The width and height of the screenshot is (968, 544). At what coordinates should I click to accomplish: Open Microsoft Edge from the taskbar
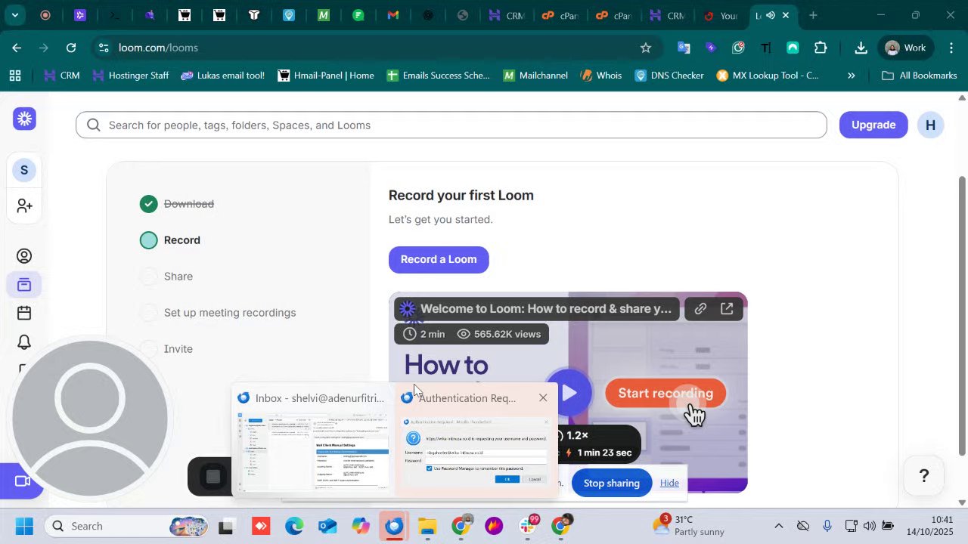pos(293,526)
